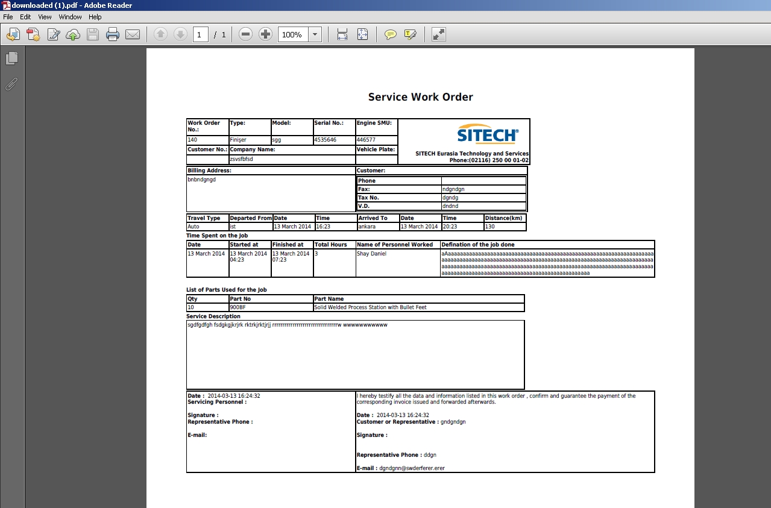Viewport: 771px width, 508px height.
Task: Select the highlight text tool icon
Action: coord(411,34)
